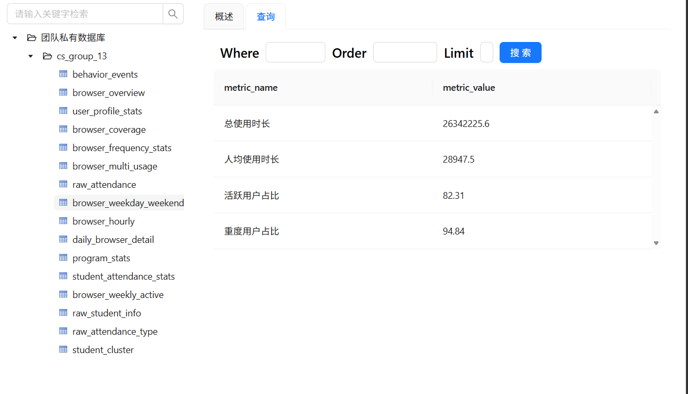688x394 pixels.
Task: Open the browser_overview table
Action: coord(109,93)
